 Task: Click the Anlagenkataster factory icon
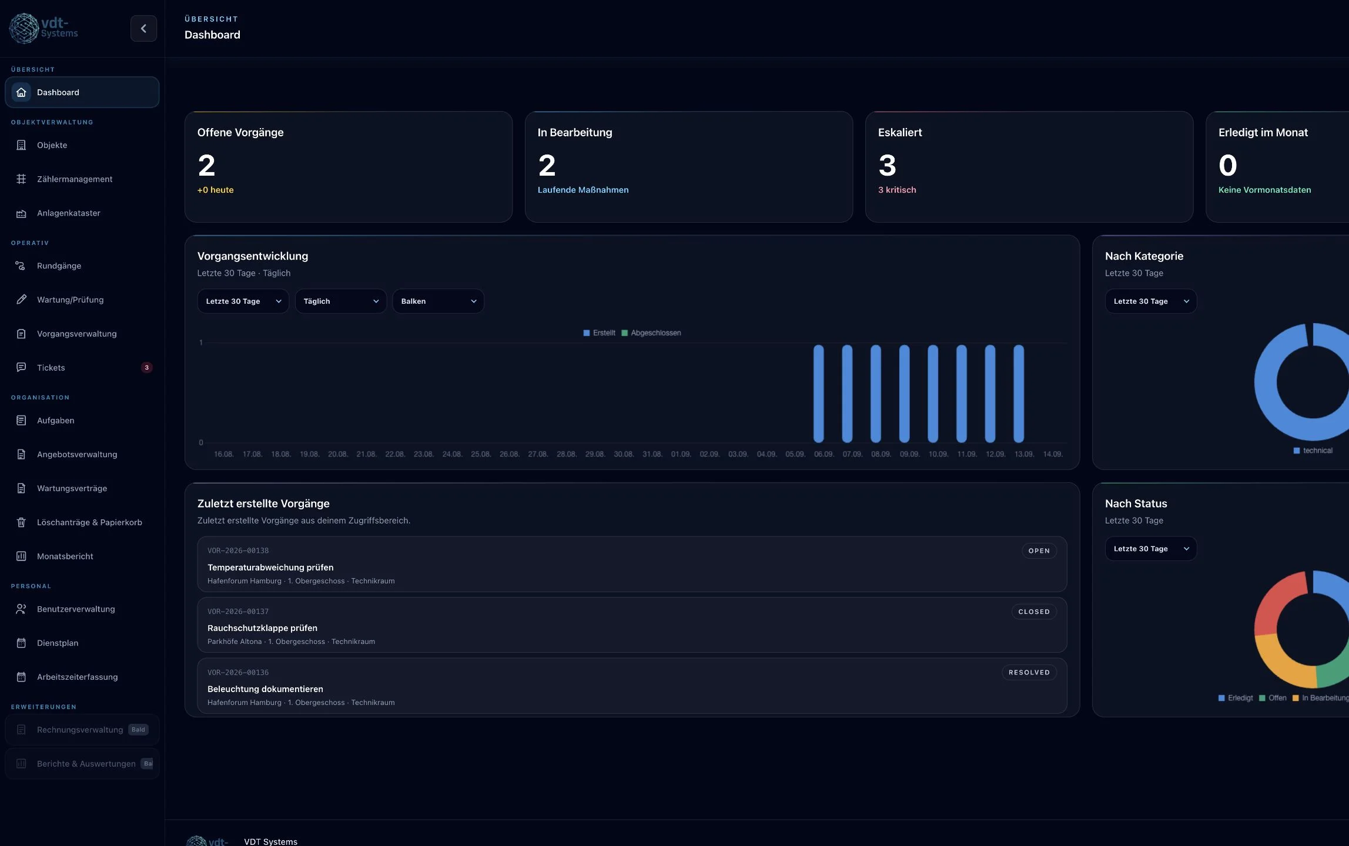[x=21, y=213]
